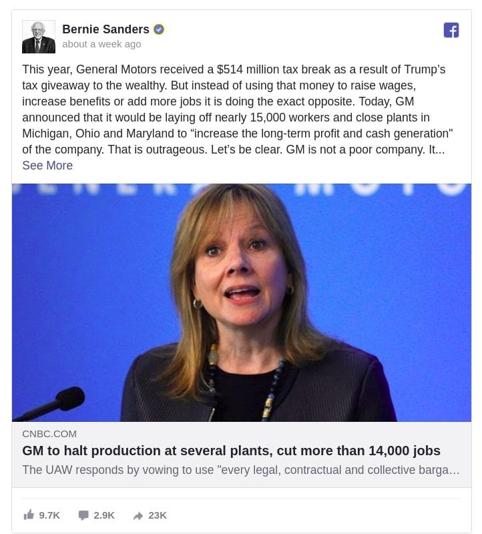This screenshot has width=482, height=534.
Task: View the 2.9K comments count
Action: 104,515
